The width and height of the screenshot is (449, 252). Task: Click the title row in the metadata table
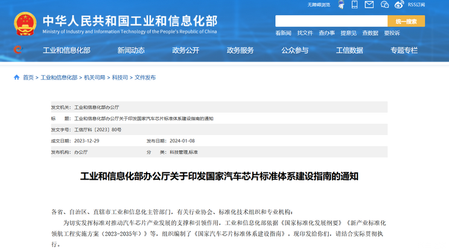[219, 118]
